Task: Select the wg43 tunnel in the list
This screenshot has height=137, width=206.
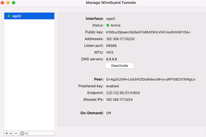Action: pos(29,16)
